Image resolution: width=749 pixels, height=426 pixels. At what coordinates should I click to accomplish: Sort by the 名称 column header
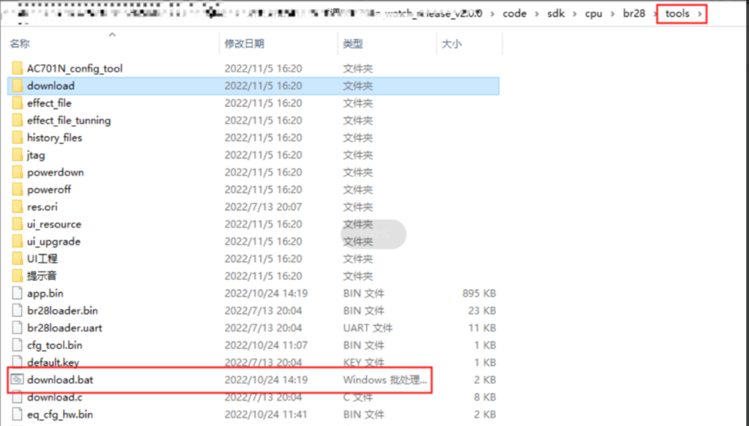click(x=19, y=43)
